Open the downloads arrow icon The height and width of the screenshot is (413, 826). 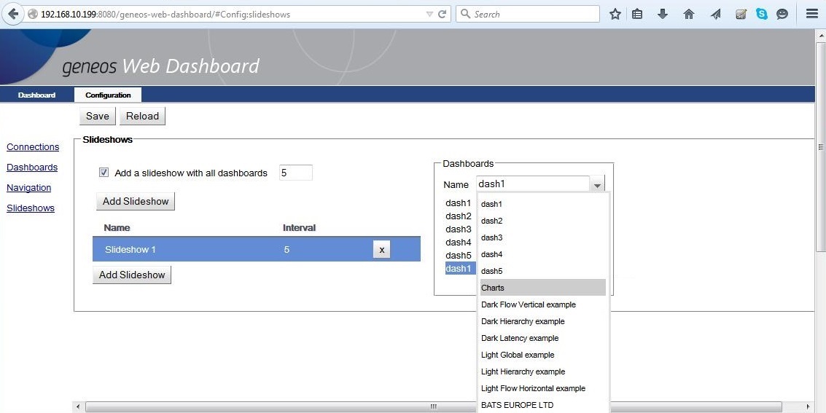[662, 14]
